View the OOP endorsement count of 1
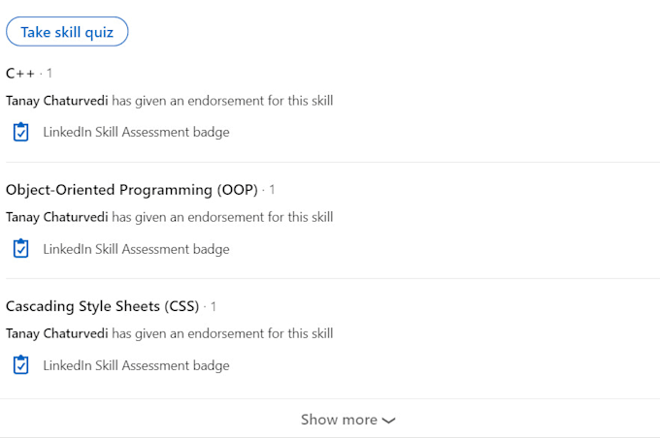This screenshot has height=438, width=660. coord(272,190)
